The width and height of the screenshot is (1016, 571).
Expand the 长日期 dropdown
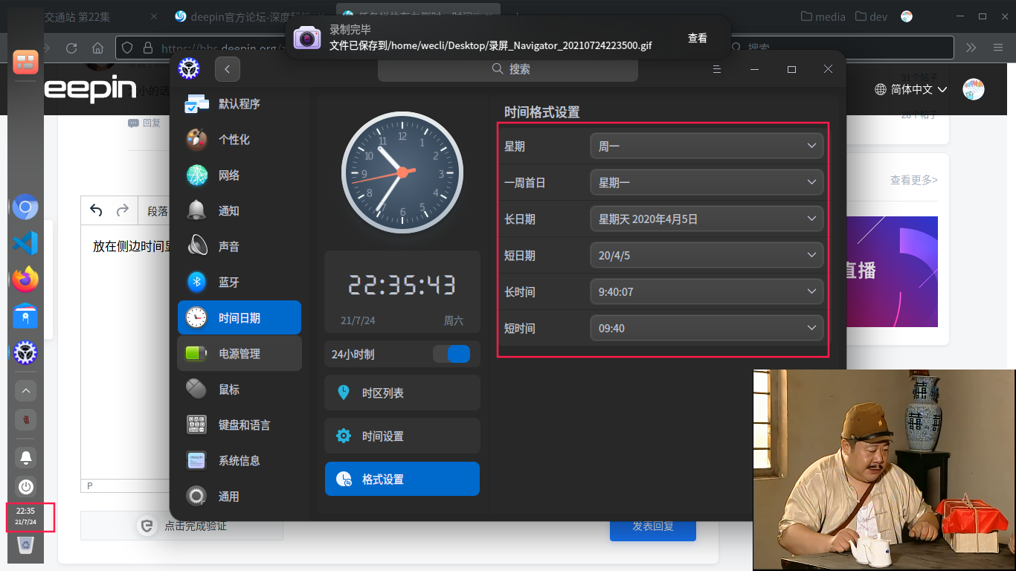(707, 219)
